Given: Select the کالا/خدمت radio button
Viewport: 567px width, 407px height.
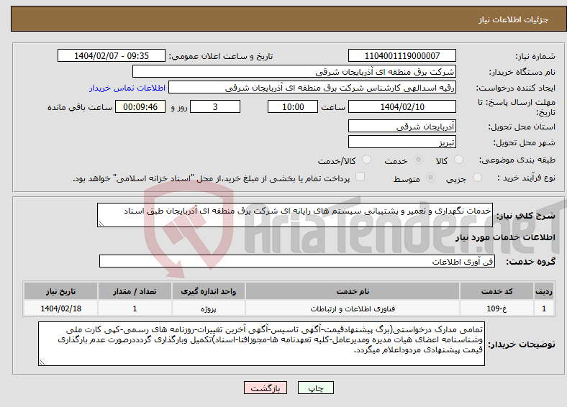Looking at the screenshot, I should point(367,160).
